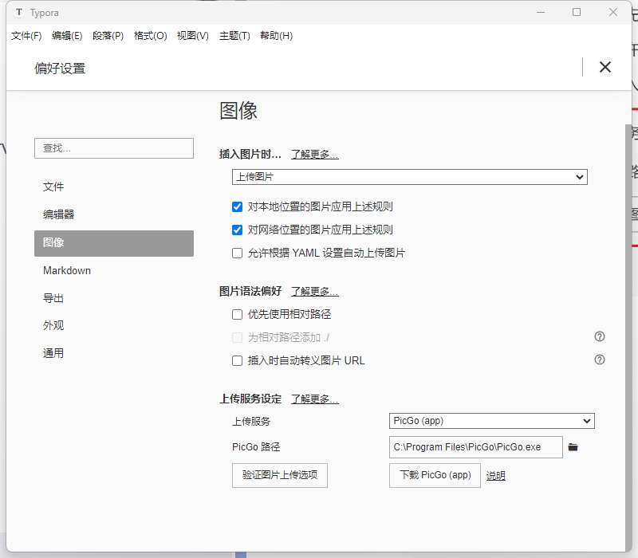Image resolution: width=638 pixels, height=558 pixels.
Task: Enable 插入时自动转义图片 URL checkbox
Action: [x=237, y=361]
